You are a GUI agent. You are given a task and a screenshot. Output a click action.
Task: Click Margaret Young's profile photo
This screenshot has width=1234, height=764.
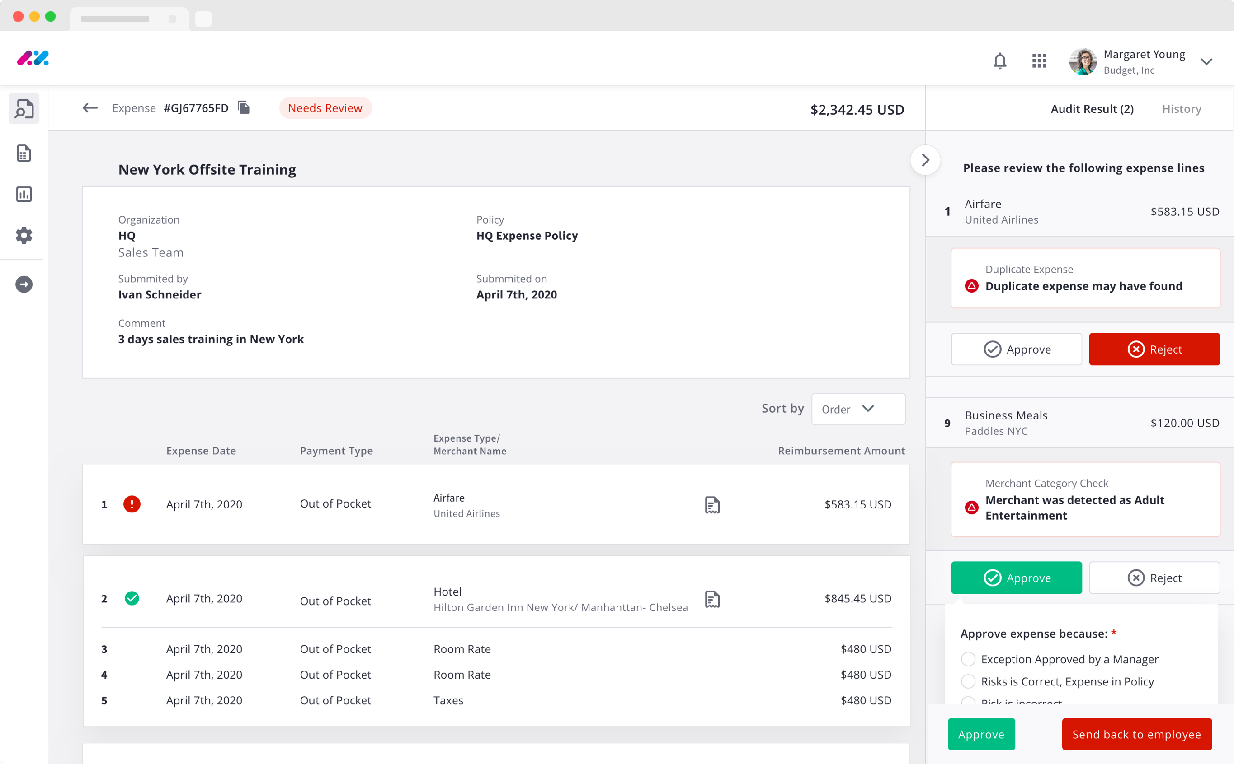coord(1083,62)
